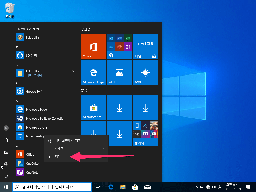Click the letter G section header
256x192 pixels.
click(17, 83)
